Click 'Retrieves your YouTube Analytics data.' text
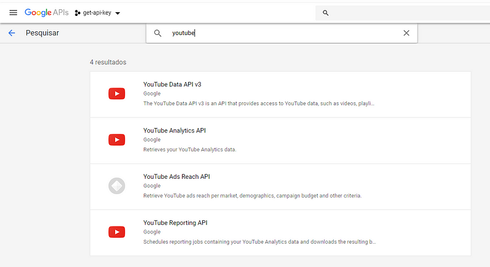Image resolution: width=490 pixels, height=267 pixels. pos(190,149)
